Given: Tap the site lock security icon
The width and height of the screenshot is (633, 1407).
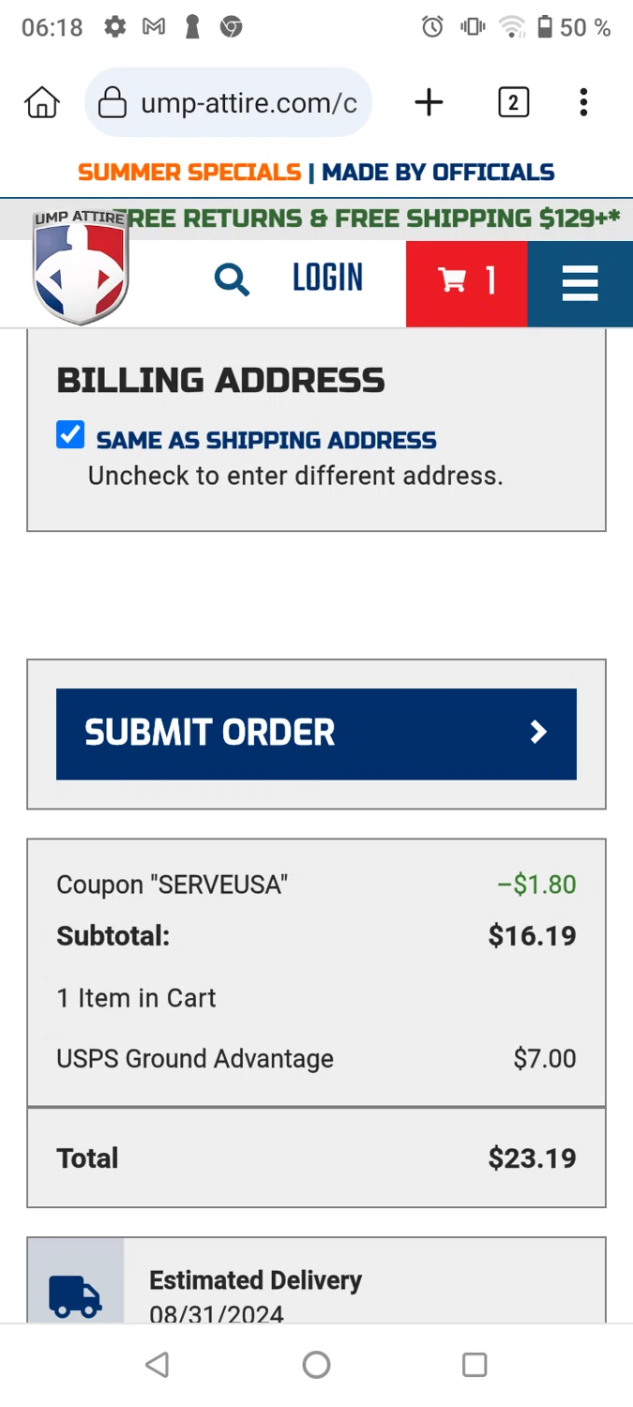Looking at the screenshot, I should [x=113, y=102].
